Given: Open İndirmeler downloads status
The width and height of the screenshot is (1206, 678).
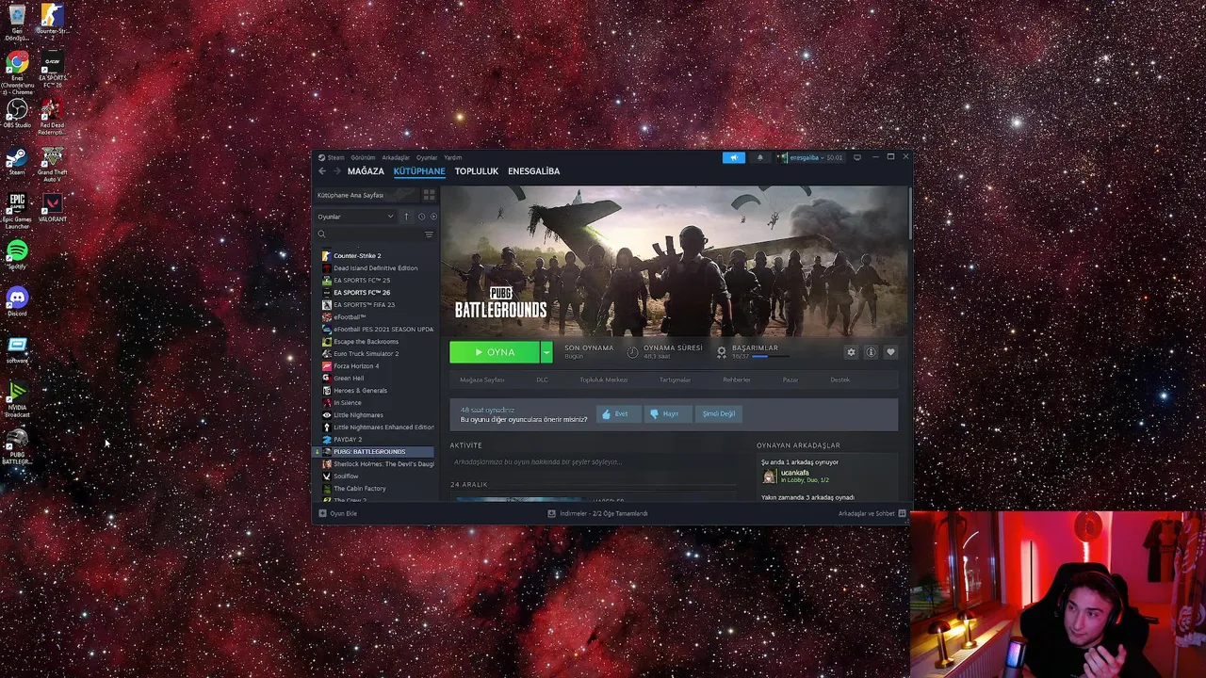Looking at the screenshot, I should click(597, 513).
